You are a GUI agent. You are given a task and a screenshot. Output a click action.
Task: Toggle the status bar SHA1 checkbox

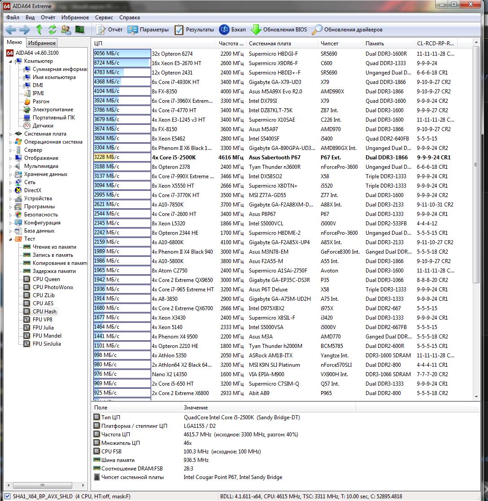click(7, 497)
